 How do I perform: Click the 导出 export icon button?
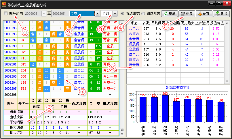(221, 14)
